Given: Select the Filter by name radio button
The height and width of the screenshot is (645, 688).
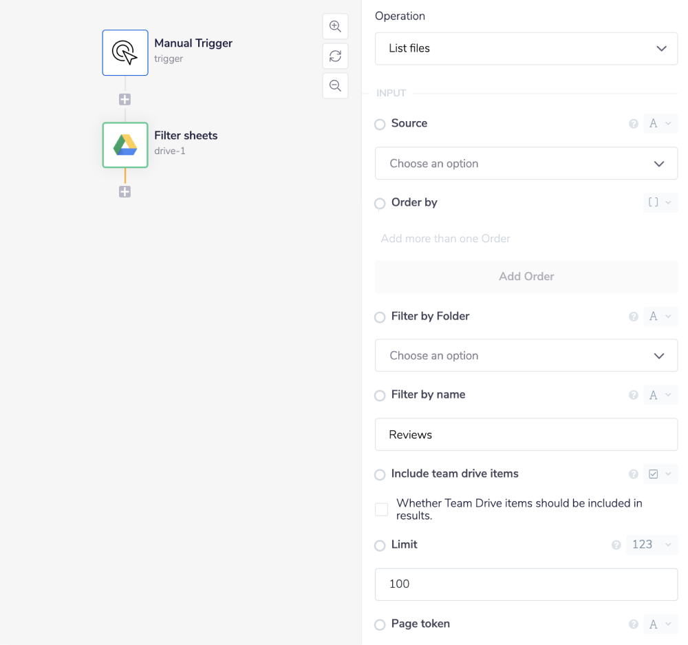Looking at the screenshot, I should pyautogui.click(x=380, y=396).
